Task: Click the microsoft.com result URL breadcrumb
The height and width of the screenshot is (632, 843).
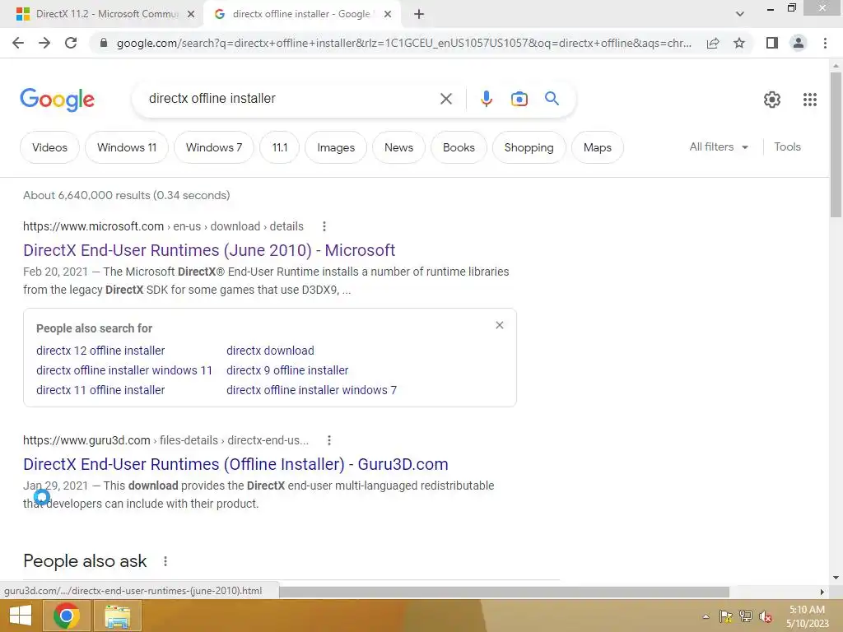Action: (164, 226)
